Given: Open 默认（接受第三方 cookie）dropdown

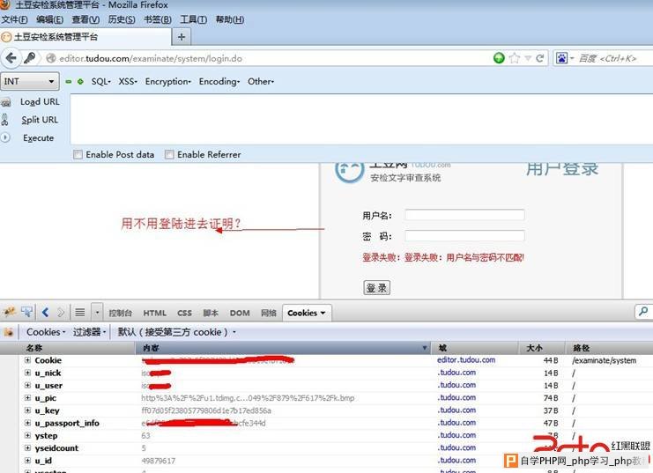Looking at the screenshot, I should [176, 332].
